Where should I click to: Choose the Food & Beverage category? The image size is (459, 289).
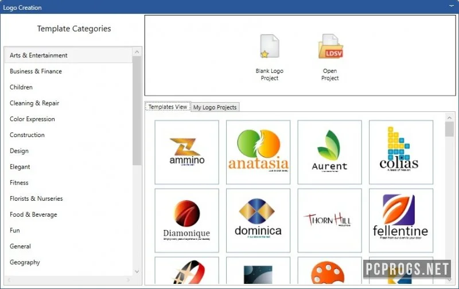68,214
